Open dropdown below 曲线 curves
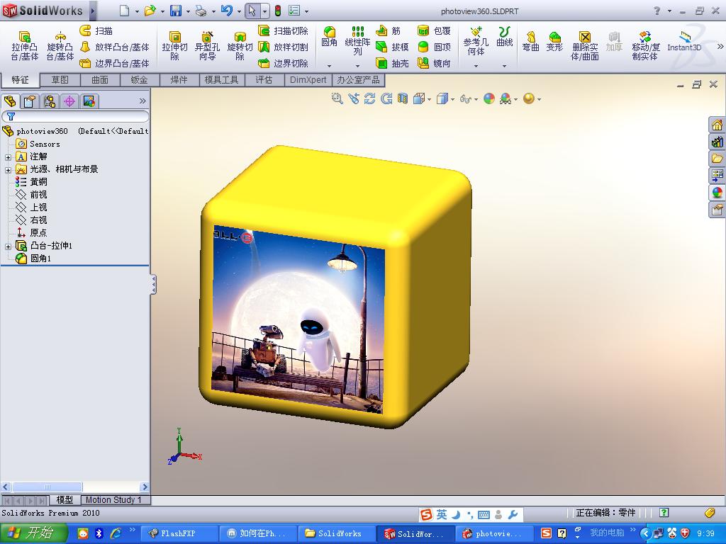 click(x=504, y=66)
